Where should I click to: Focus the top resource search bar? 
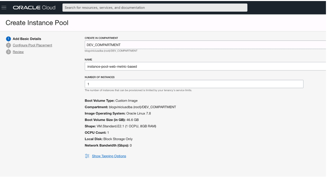click(x=155, y=8)
